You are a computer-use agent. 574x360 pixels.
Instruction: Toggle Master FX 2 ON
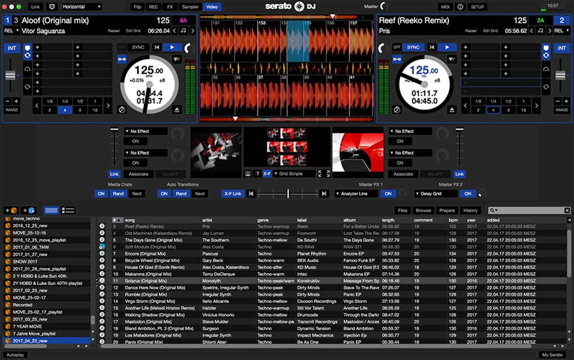tap(468, 194)
